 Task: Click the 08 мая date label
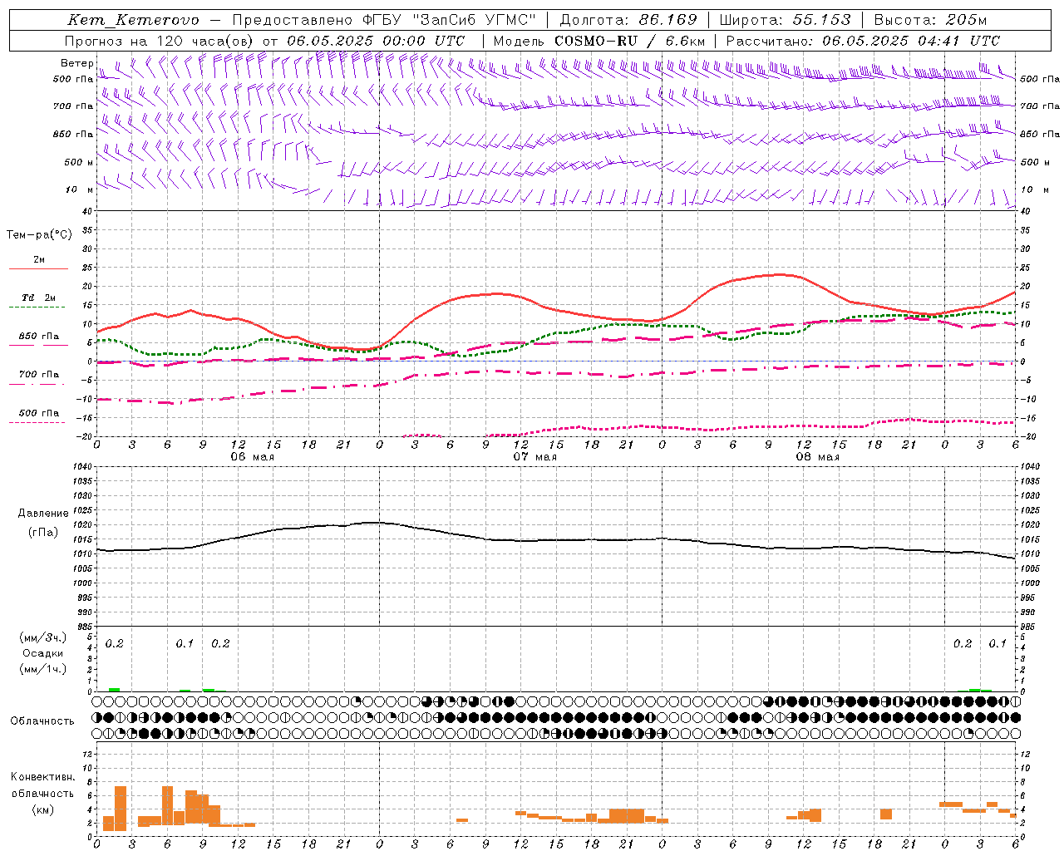(x=817, y=457)
